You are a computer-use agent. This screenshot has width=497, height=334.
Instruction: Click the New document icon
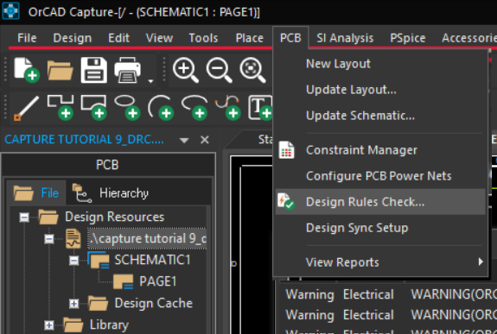click(27, 70)
